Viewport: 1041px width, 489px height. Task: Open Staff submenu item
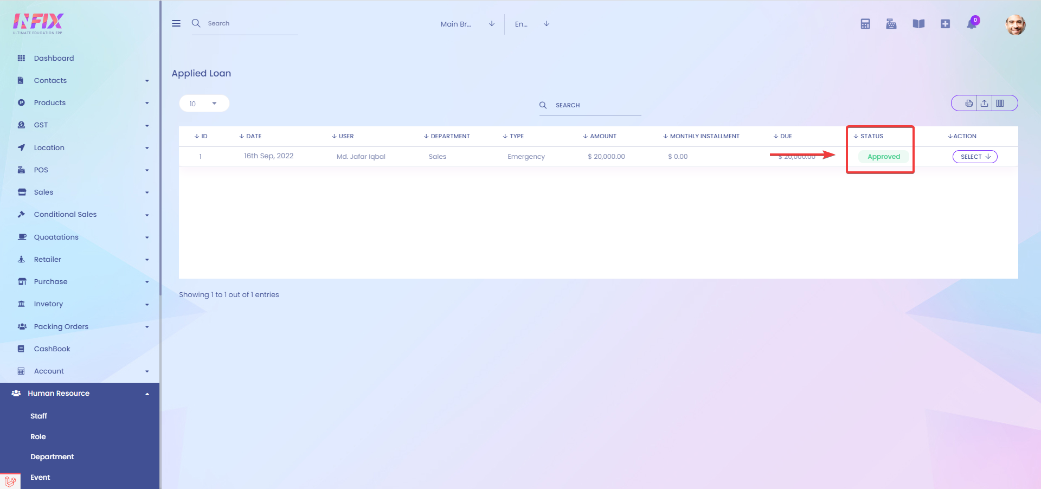(x=38, y=416)
